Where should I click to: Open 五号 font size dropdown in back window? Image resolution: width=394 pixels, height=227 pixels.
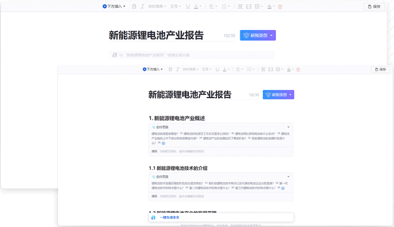coord(175,7)
